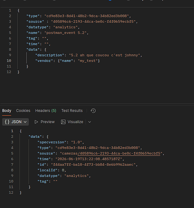Viewport: 194px width, 208px height.
Task: Click the "vendor" key in request body
Action: [x=44, y=61]
